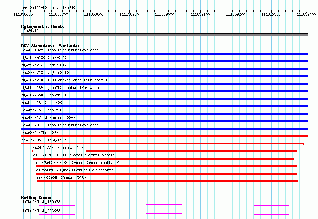This screenshot has height=219, width=318.
Task: Click nsv515716 (Shaikh2009) label
Action: 45,103
